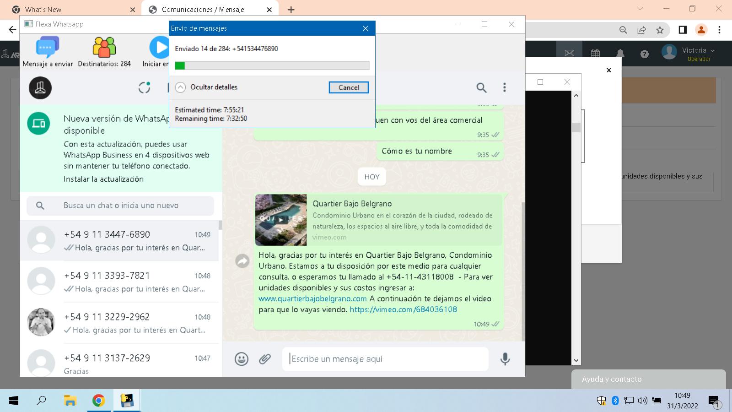Open chat +54 9 11 3393-7821

tap(119, 282)
